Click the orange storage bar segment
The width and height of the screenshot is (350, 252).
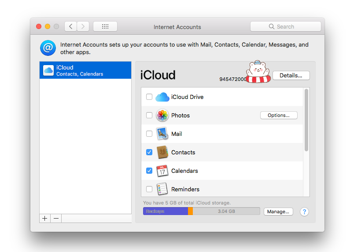190,211
